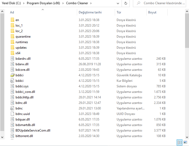Expand chevron after Yerel Disk (C:)
The width and height of the screenshot is (189, 146).
click(x=24, y=3)
